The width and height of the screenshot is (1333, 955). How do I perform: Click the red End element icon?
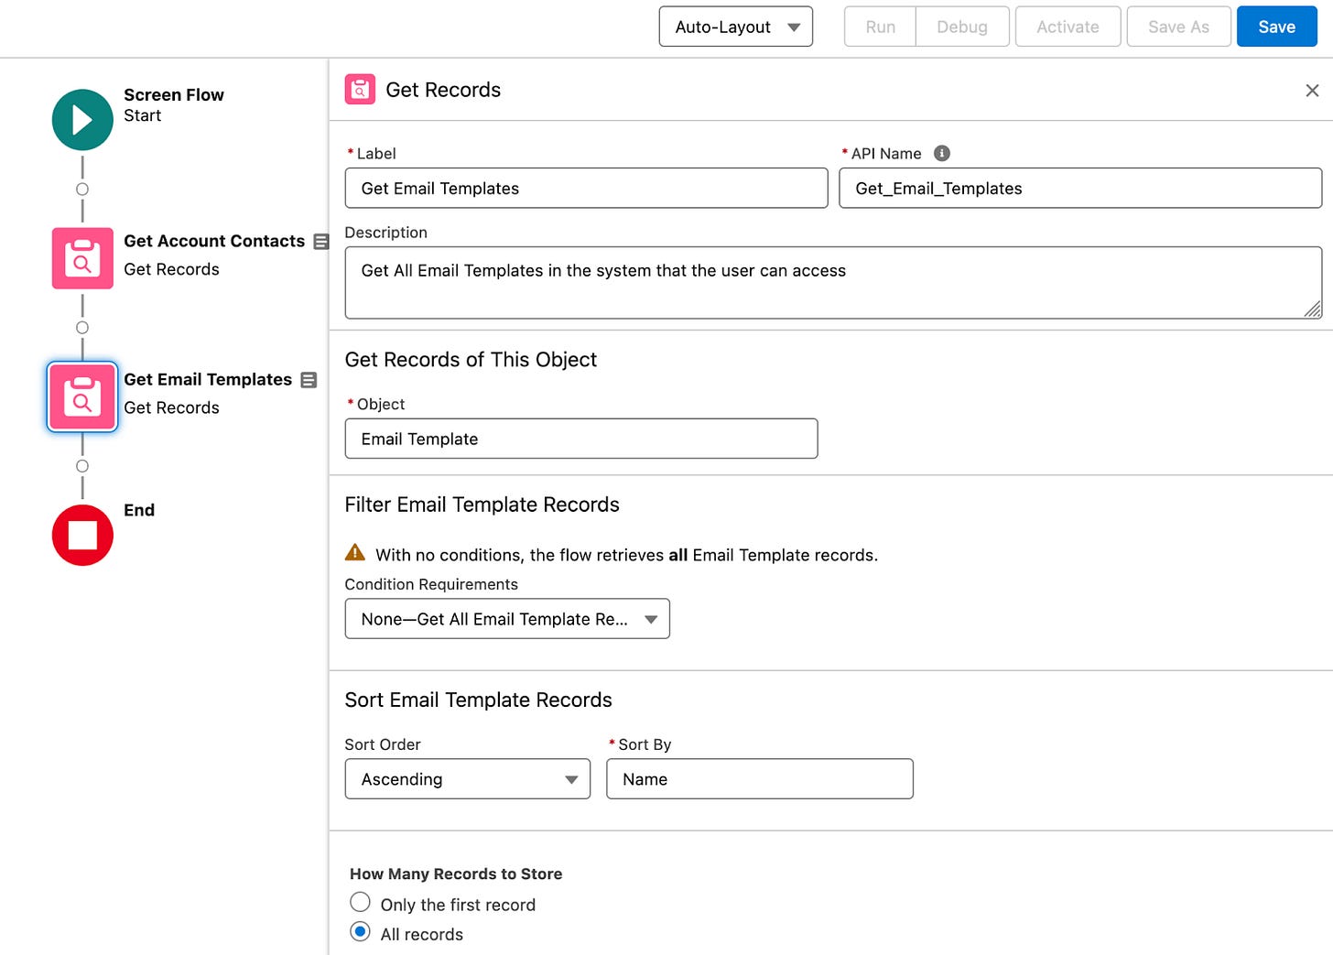(x=82, y=535)
